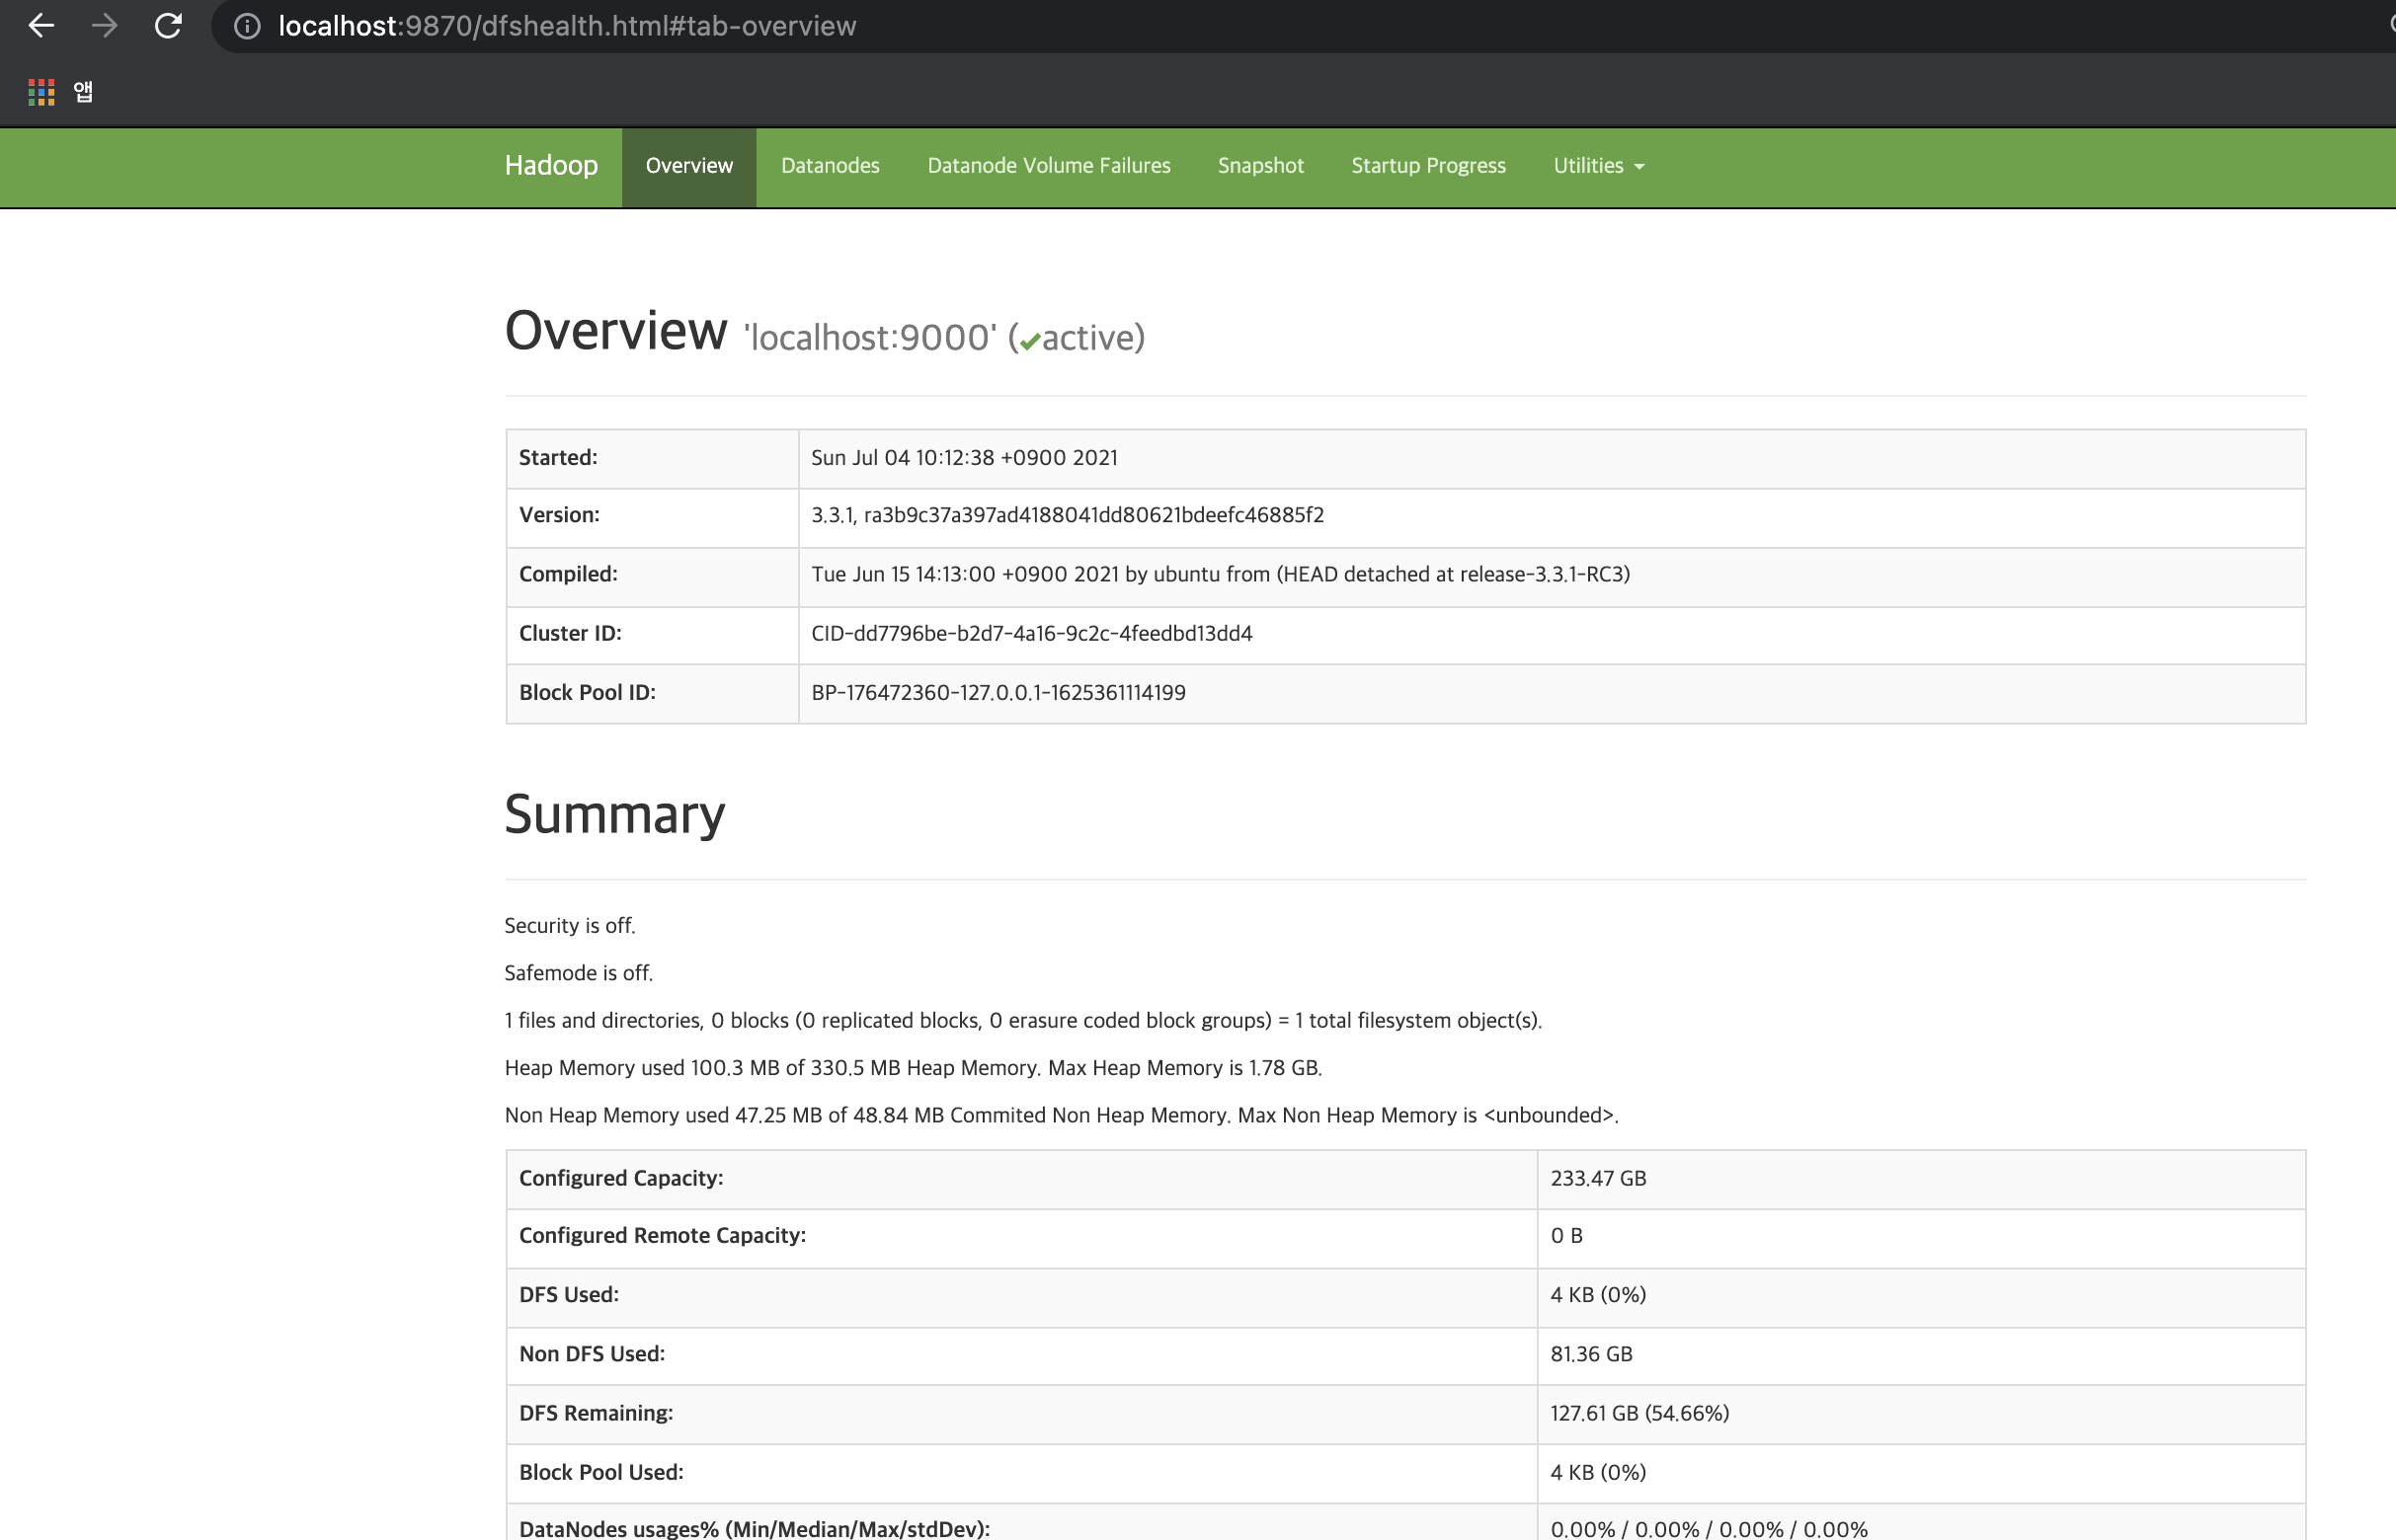Select DFS Used value '4 KB (0%)'
This screenshot has height=1540, width=2396.
(x=1599, y=1295)
